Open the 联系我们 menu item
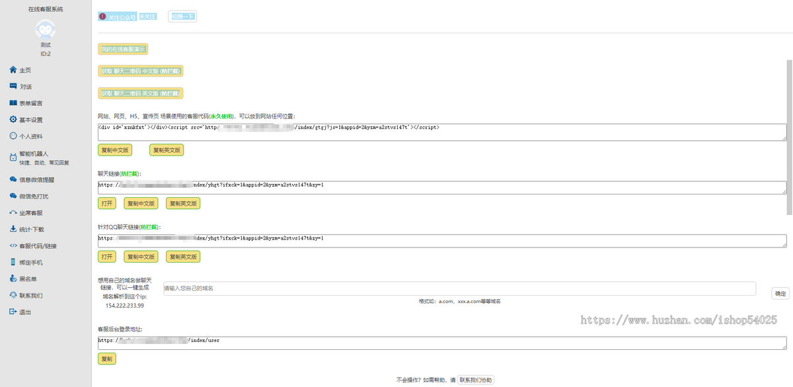Viewport: 793px width, 387px height. (x=30, y=295)
